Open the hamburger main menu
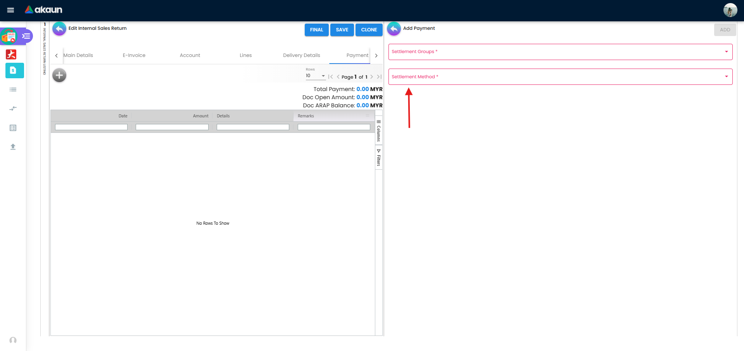This screenshot has height=351, width=744. (10, 10)
